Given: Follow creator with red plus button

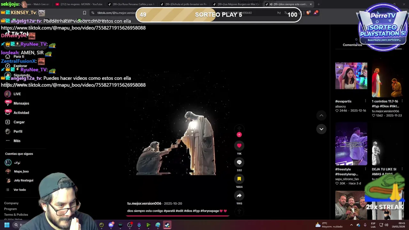Looking at the screenshot, I should (239, 134).
